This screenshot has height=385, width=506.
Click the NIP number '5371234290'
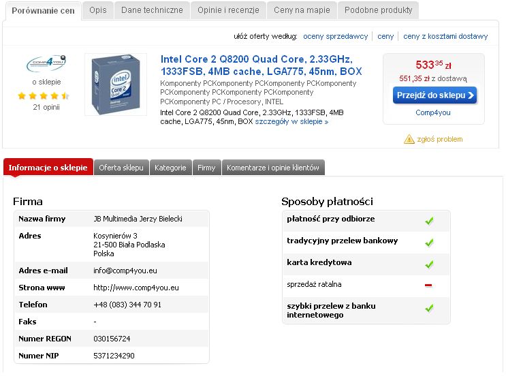tap(114, 356)
